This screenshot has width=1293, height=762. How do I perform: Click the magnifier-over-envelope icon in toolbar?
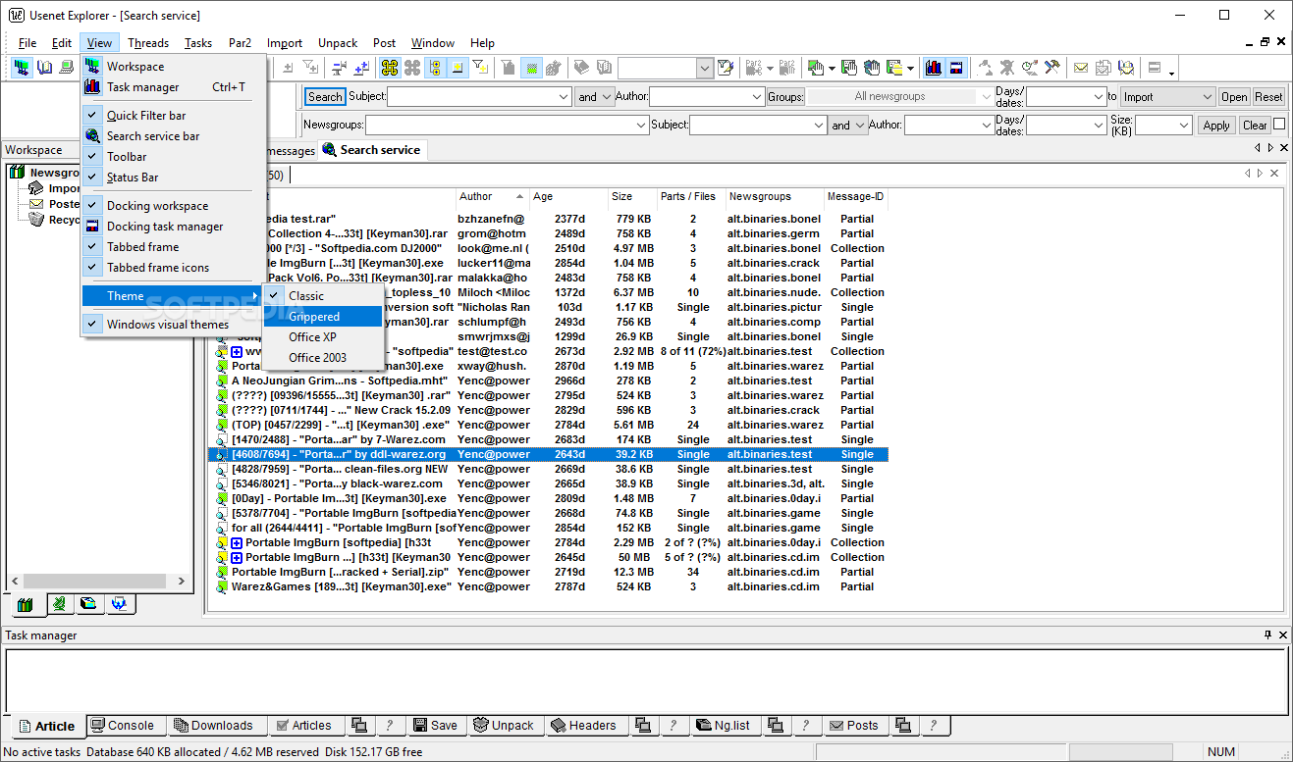[x=1125, y=68]
